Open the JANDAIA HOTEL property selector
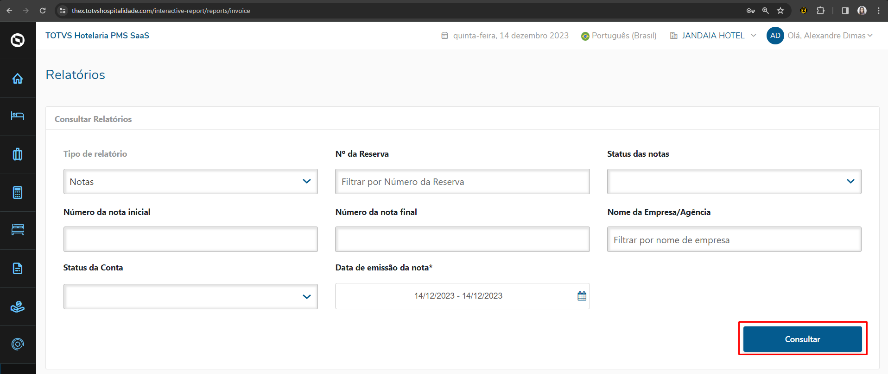 [x=713, y=36]
